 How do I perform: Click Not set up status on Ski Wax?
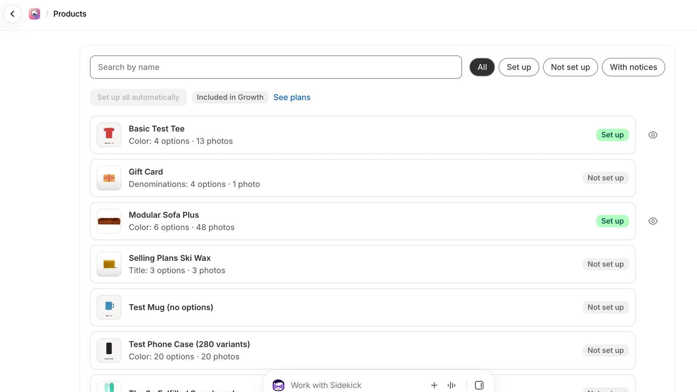click(x=606, y=264)
